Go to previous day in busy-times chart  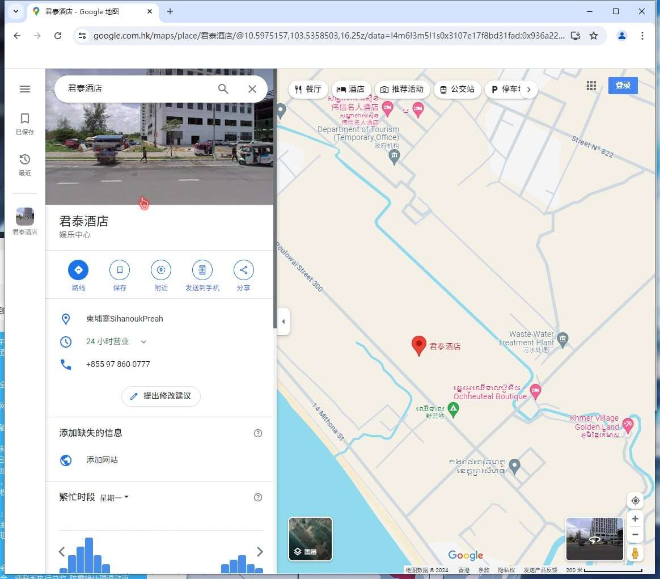pyautogui.click(x=62, y=552)
